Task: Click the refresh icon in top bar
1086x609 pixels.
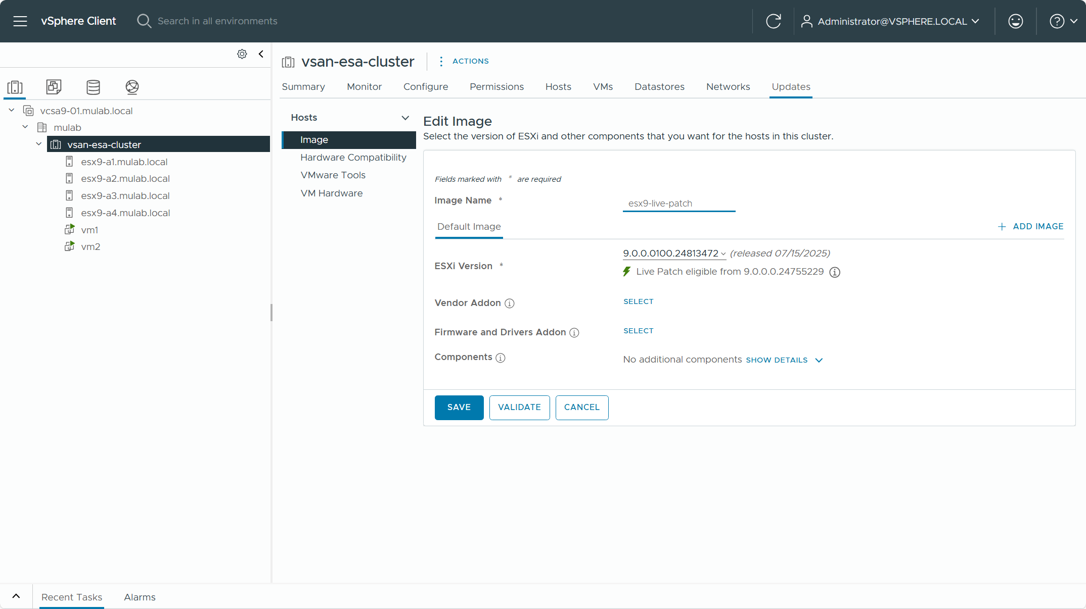Action: pos(773,21)
